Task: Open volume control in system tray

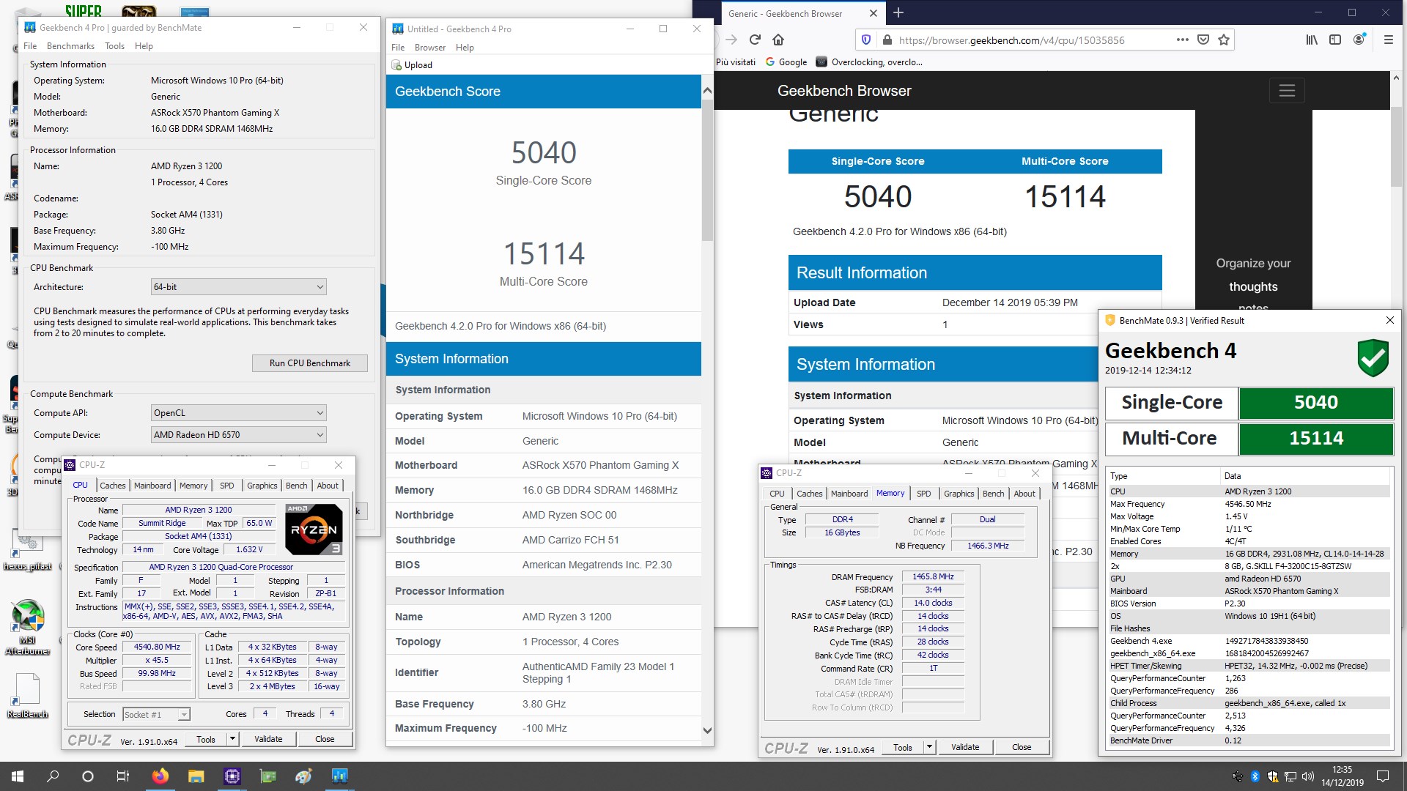Action: pos(1308,776)
